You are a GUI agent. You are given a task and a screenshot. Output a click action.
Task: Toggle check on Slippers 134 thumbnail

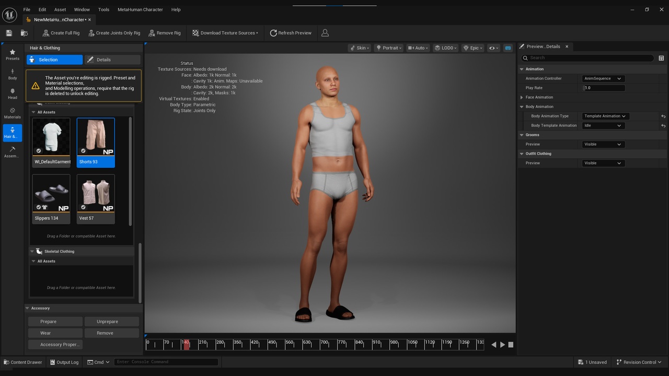pos(39,207)
